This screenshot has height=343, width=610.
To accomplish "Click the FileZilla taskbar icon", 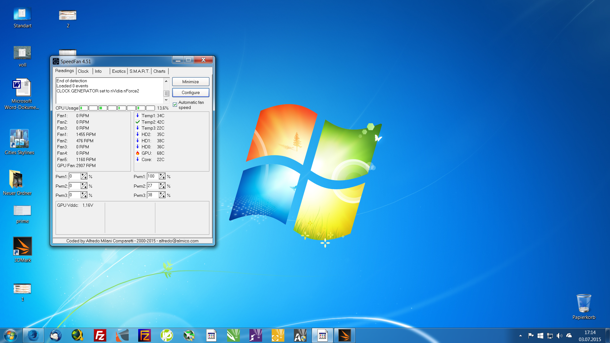I will point(100,335).
